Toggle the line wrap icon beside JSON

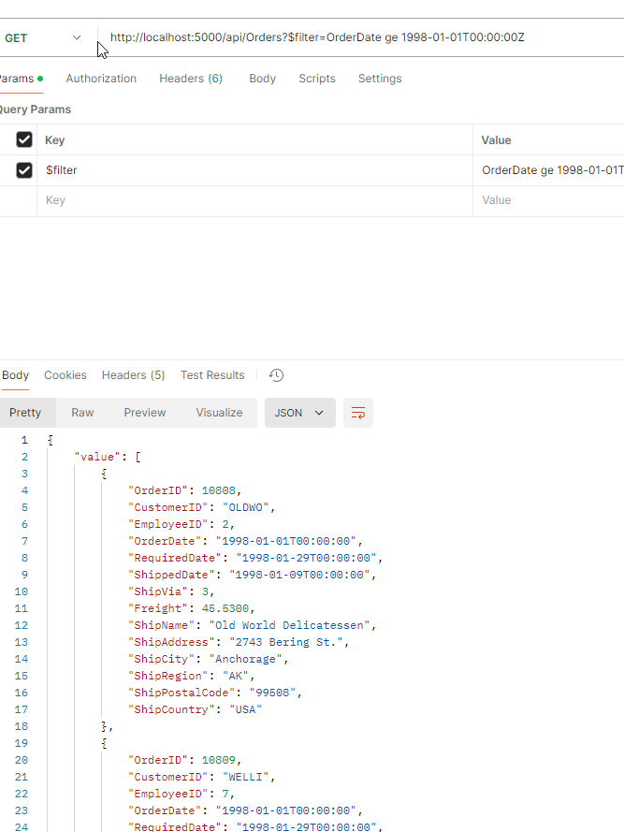pyautogui.click(x=357, y=413)
